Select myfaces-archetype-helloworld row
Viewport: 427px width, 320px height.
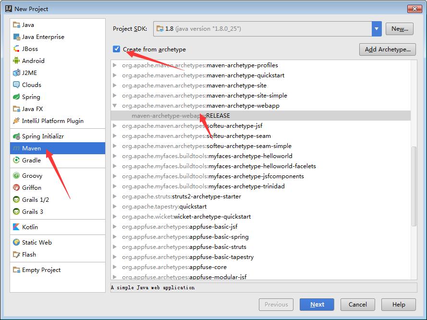click(x=261, y=156)
